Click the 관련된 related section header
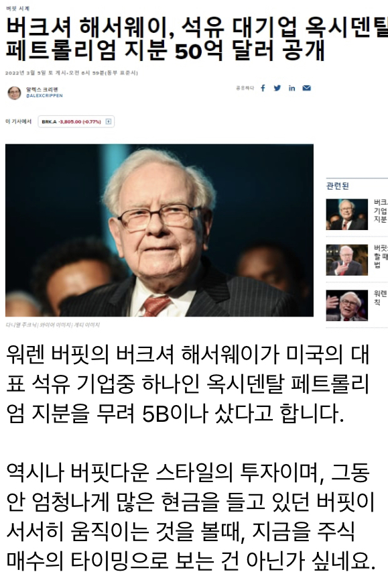This screenshot has height=572, width=388. [337, 186]
